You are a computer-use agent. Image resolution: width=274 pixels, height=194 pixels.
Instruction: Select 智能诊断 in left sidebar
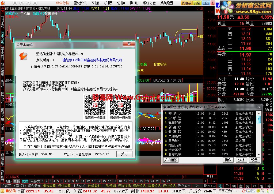tap(2, 175)
